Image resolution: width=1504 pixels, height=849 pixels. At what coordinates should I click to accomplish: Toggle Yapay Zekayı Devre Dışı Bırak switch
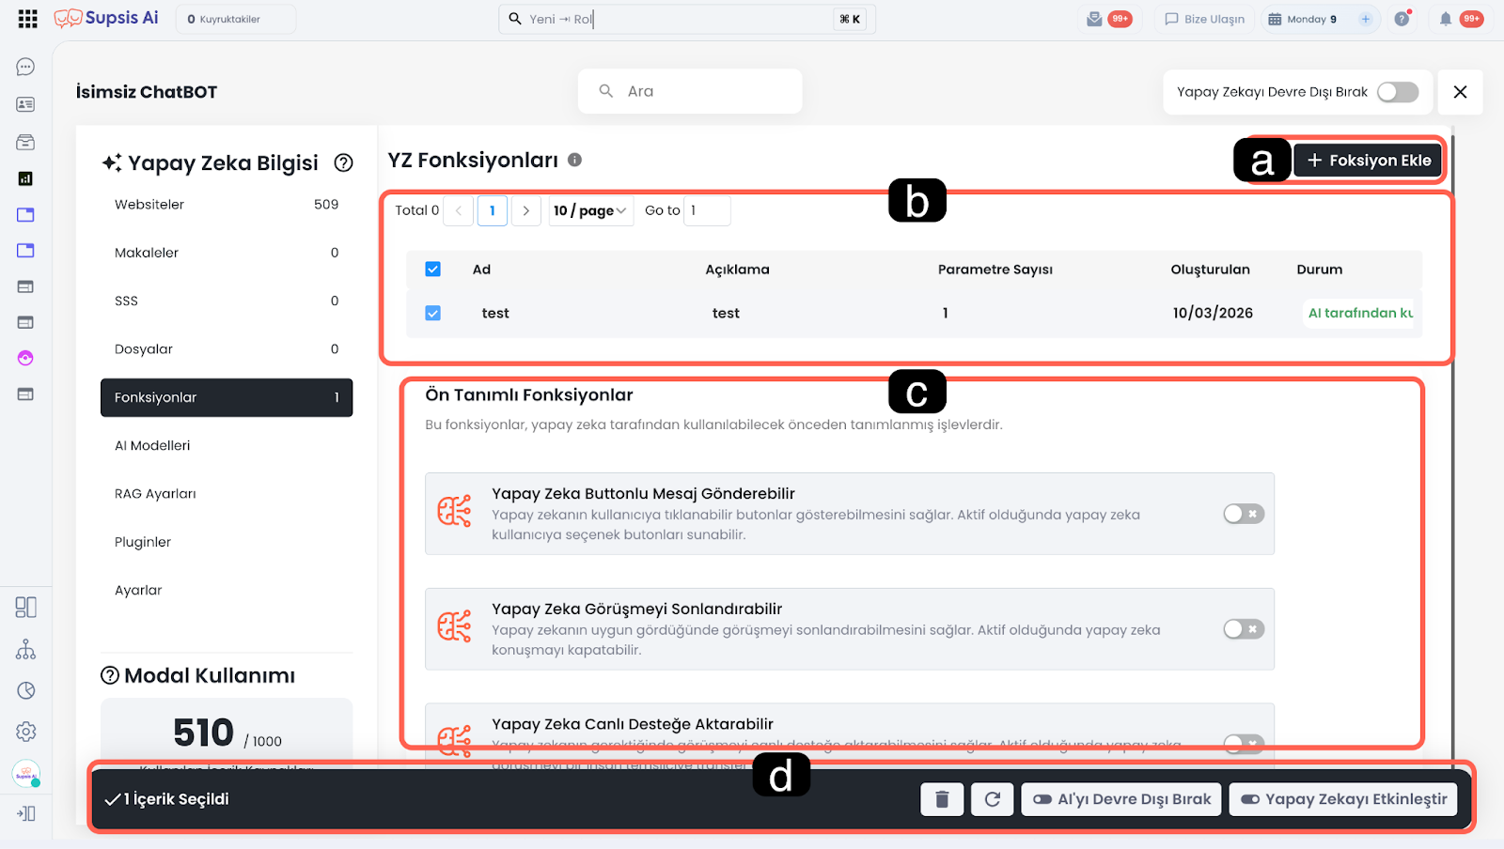[1397, 92]
